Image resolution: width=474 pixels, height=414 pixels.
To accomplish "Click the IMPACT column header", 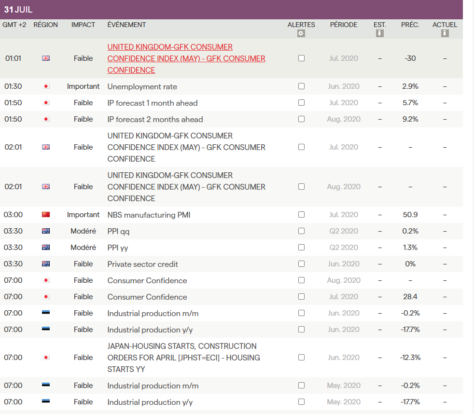I will pyautogui.click(x=83, y=25).
